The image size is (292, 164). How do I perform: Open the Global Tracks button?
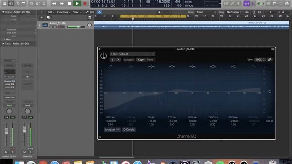[89, 17]
